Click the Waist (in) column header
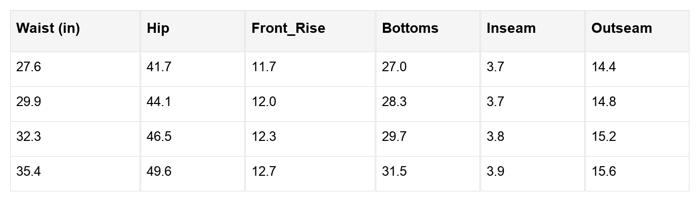 coord(75,31)
